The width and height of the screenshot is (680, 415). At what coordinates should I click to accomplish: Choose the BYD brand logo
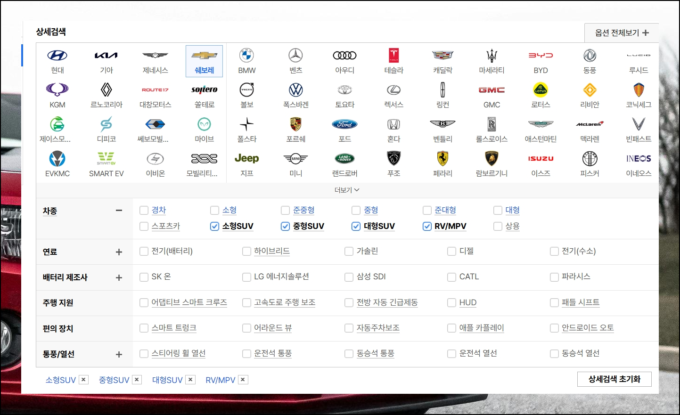click(541, 56)
